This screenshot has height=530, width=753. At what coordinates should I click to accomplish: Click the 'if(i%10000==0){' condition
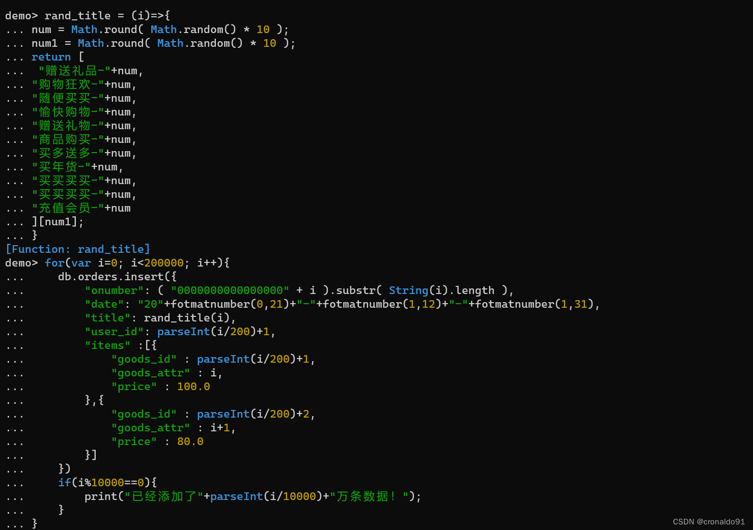(x=107, y=482)
